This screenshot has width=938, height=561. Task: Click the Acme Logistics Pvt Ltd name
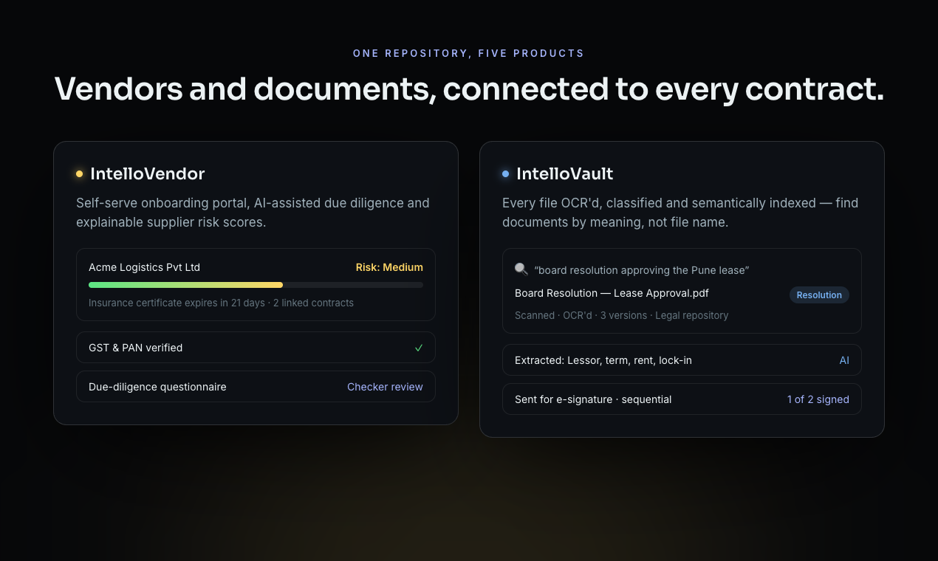(144, 267)
